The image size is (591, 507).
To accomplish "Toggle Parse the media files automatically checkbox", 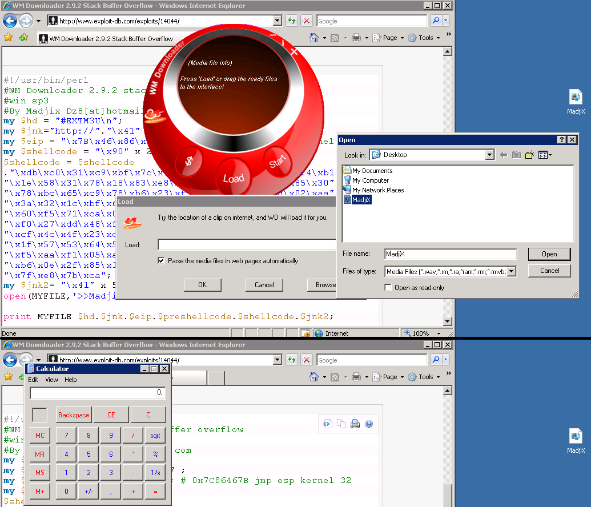I will tap(162, 261).
